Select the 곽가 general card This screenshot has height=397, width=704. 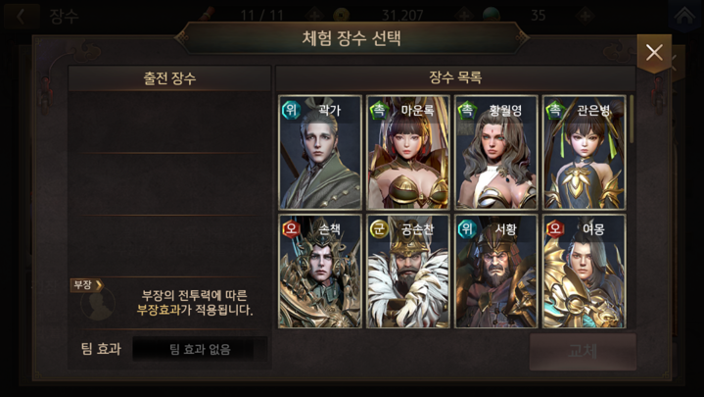point(319,152)
